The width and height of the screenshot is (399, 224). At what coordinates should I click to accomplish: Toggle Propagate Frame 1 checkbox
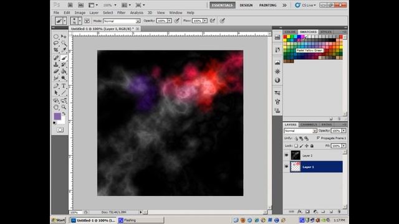[x=318, y=138]
